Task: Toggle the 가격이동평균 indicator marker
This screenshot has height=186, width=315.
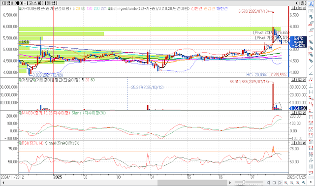Action: (x=20, y=8)
